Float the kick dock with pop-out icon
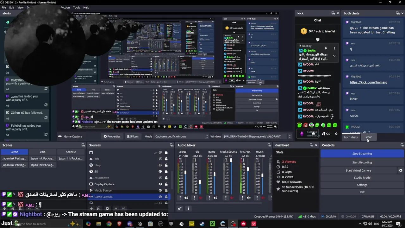The width and height of the screenshot is (405, 228). [x=333, y=13]
